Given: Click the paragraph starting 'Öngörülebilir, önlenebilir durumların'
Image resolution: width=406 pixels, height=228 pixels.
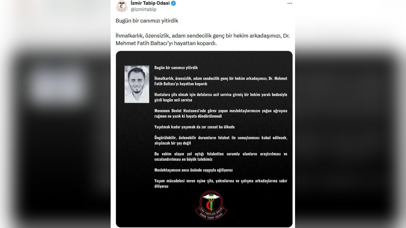Looking at the screenshot, I should pyautogui.click(x=221, y=141).
